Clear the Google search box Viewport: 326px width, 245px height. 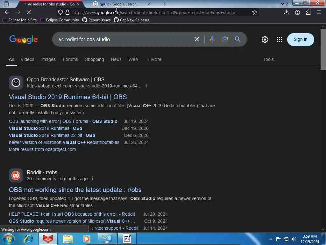click(x=196, y=39)
